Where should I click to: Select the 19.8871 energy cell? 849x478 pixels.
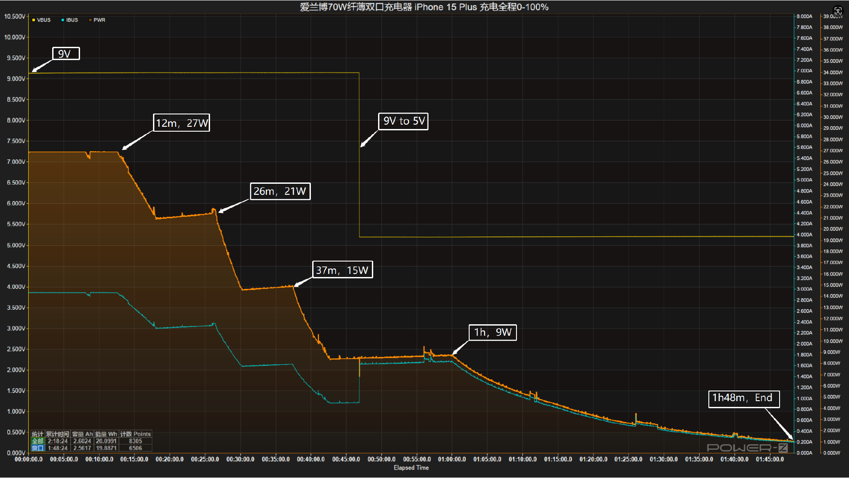(x=106, y=448)
